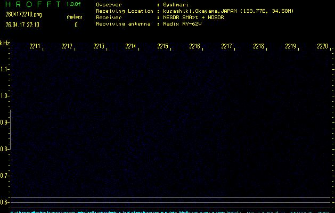Click the 2213 time tick label
335x213 pixels.
(99, 46)
